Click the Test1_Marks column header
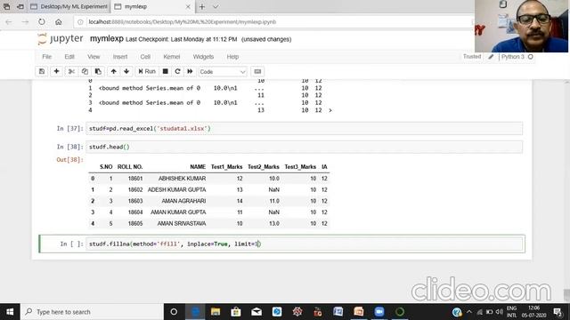This screenshot has width=570, height=320. coord(226,167)
